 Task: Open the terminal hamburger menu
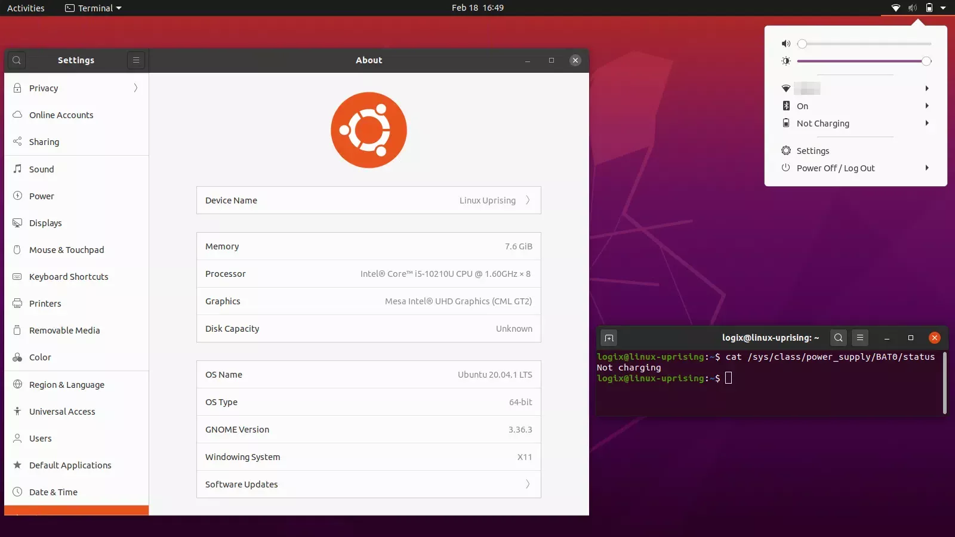[860, 338]
